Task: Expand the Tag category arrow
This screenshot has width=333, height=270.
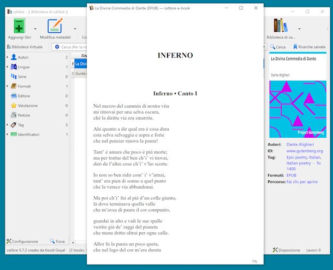Action: point(7,125)
